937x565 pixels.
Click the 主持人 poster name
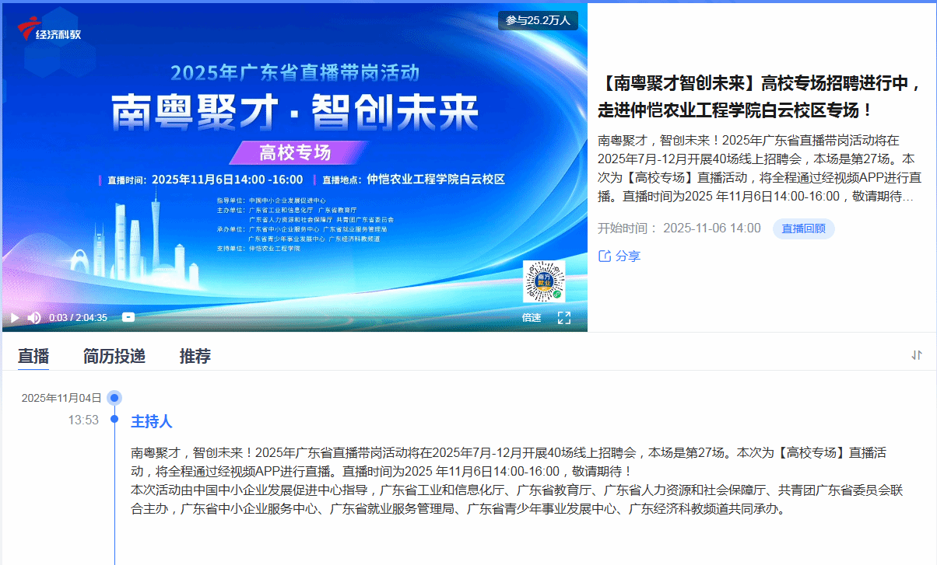(x=151, y=421)
